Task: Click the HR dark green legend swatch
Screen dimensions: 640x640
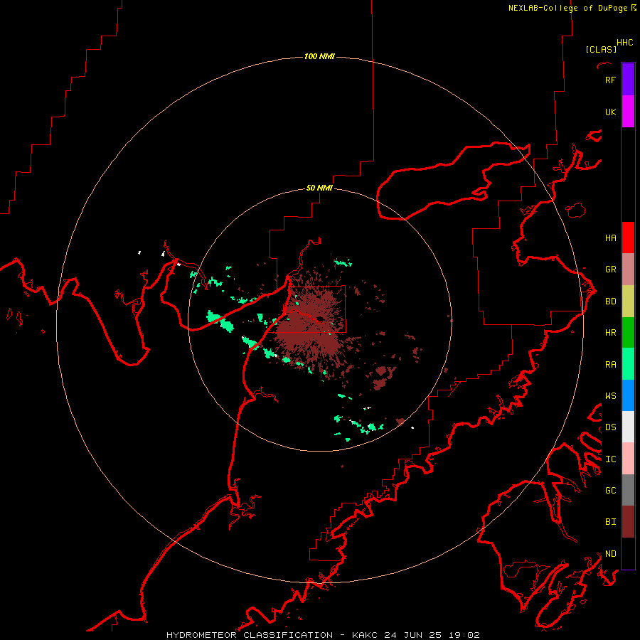Action: point(628,333)
